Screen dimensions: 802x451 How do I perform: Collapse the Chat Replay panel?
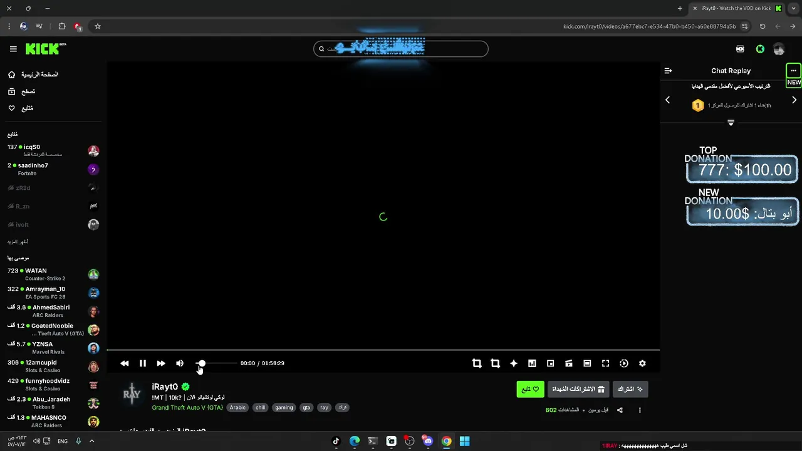coord(668,71)
